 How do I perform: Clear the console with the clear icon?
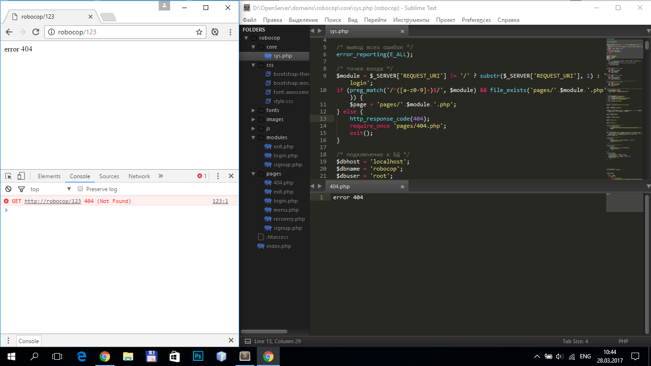click(x=8, y=189)
